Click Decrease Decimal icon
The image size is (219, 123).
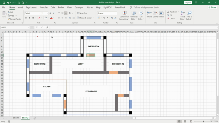click(116, 18)
